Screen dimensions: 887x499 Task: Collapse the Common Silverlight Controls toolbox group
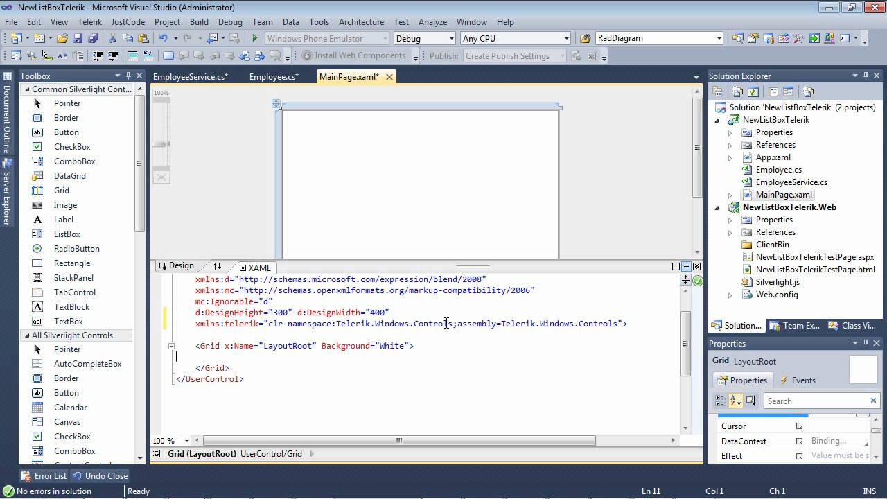(27, 89)
